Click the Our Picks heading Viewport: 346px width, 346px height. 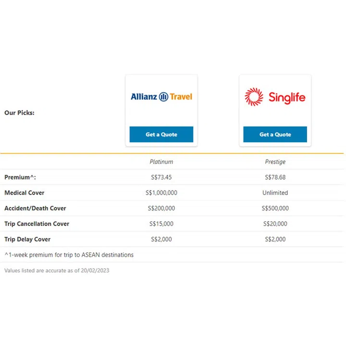(19, 113)
